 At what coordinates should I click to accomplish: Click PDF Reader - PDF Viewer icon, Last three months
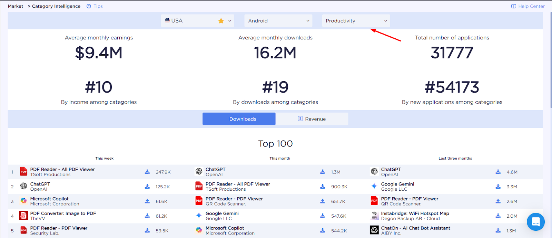[x=374, y=201]
